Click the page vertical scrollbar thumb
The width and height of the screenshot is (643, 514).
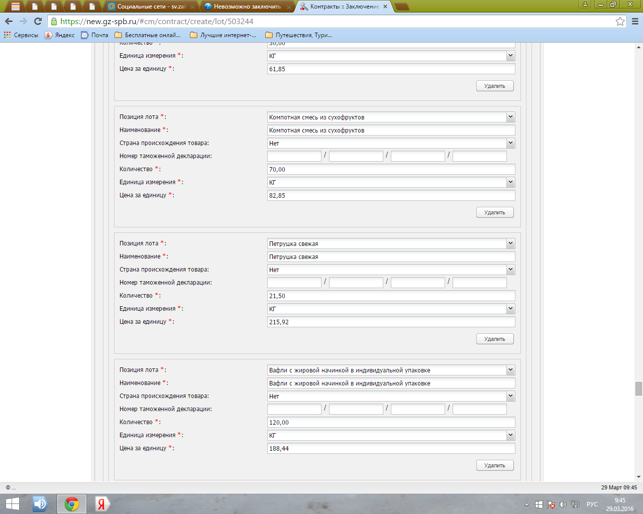pyautogui.click(x=638, y=389)
